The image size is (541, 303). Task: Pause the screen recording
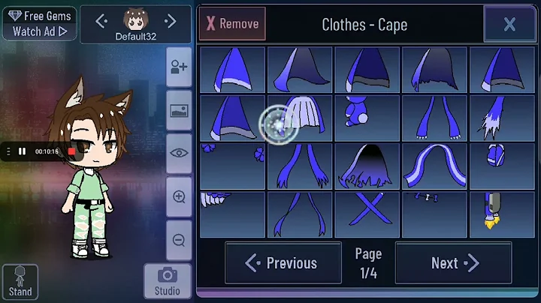pos(22,151)
